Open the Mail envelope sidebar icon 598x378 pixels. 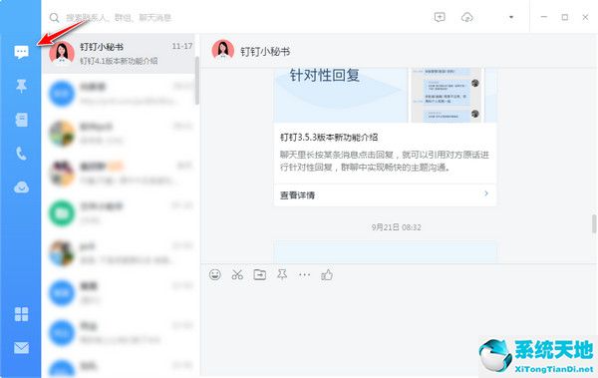click(x=21, y=348)
